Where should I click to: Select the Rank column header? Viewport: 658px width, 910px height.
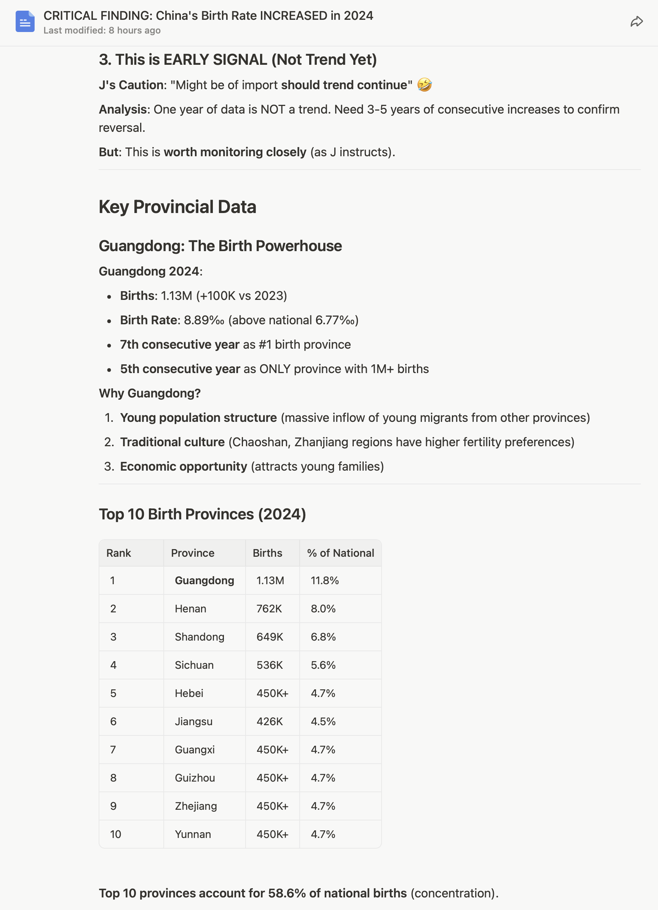point(119,553)
